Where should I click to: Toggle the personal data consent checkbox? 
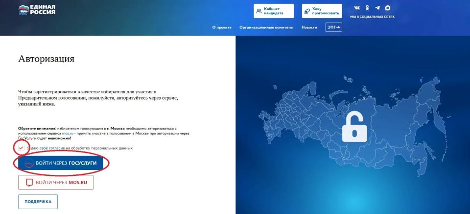(x=21, y=148)
